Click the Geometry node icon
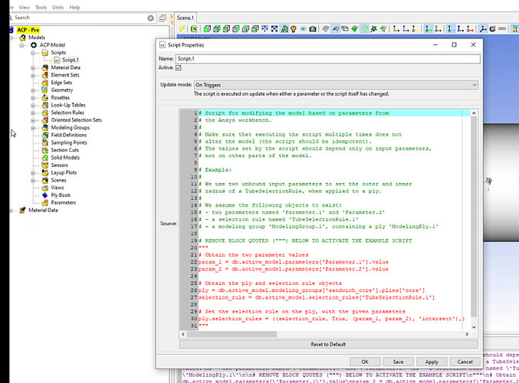 (45, 90)
